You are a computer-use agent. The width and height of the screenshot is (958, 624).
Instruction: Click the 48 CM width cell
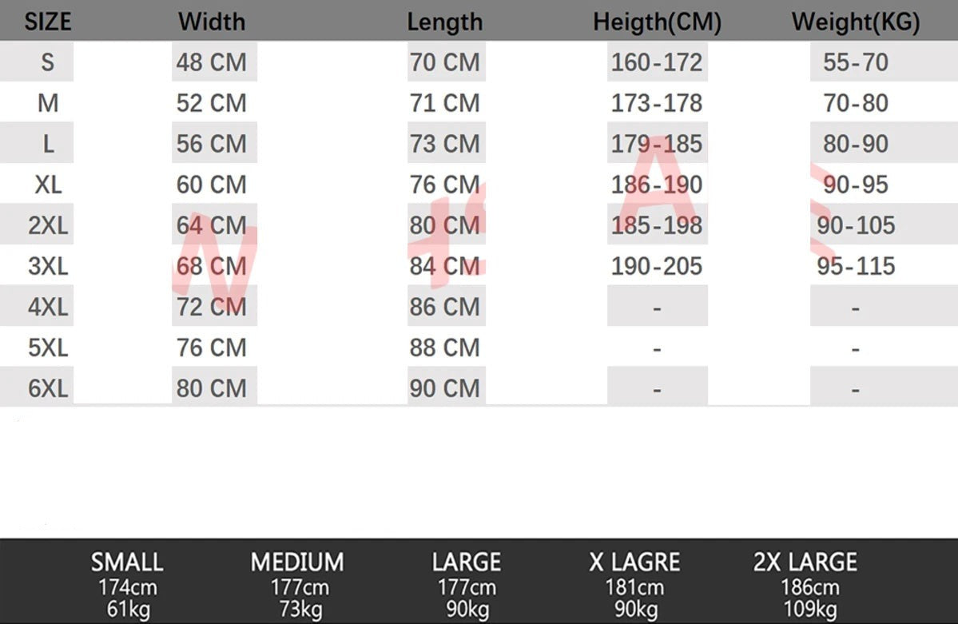[x=212, y=62]
